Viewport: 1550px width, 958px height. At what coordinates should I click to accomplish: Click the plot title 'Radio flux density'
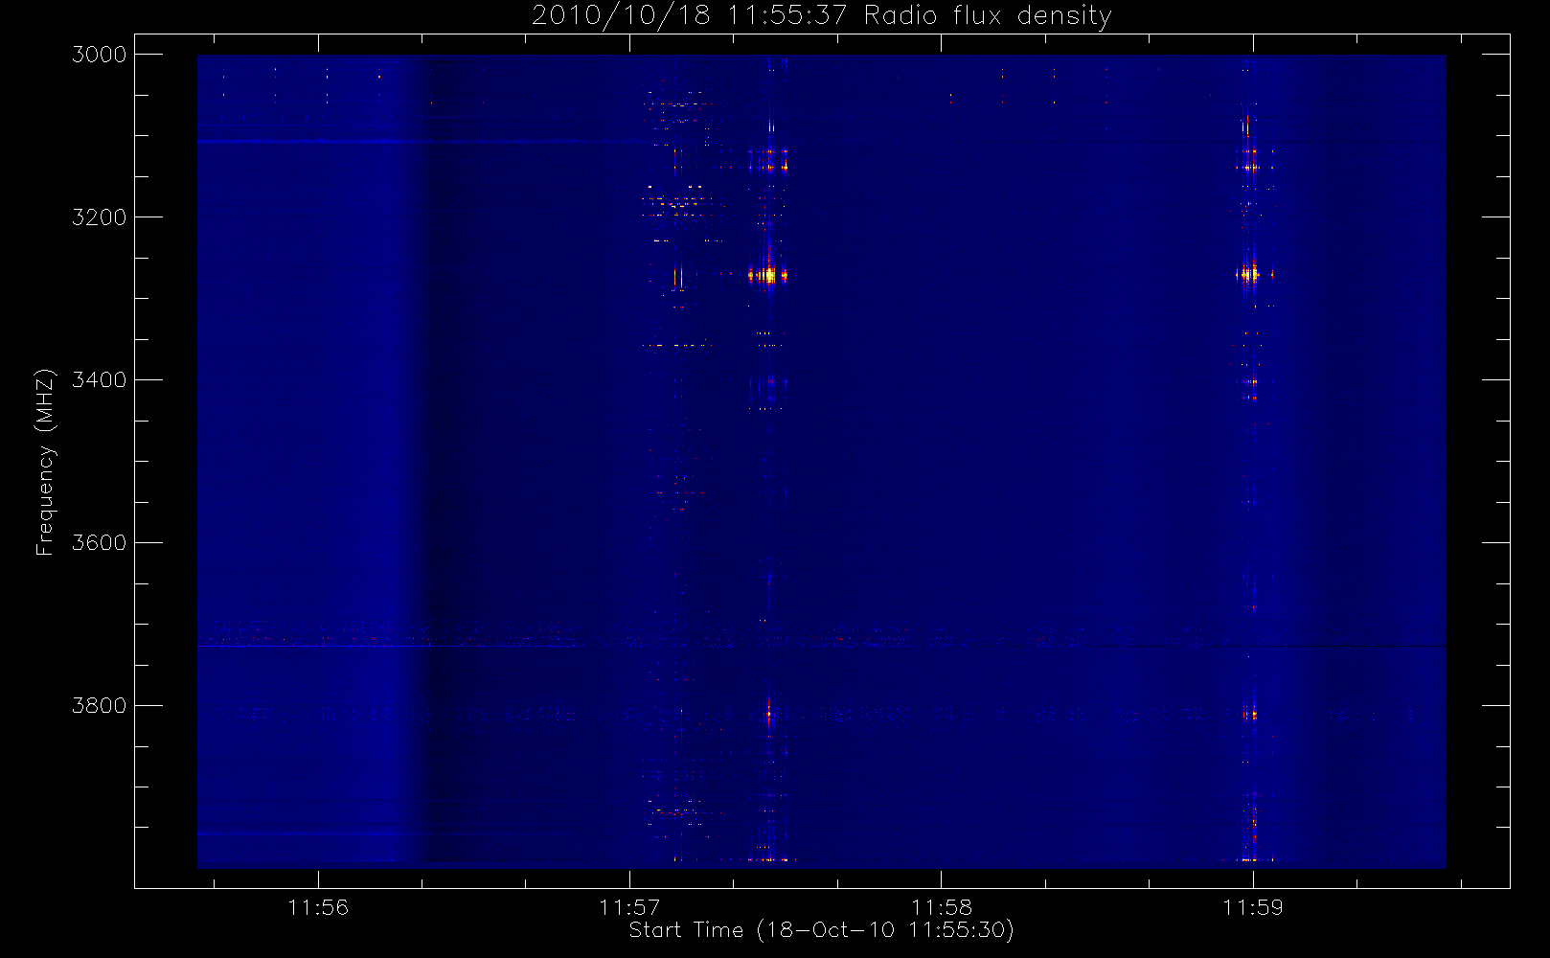(x=988, y=16)
